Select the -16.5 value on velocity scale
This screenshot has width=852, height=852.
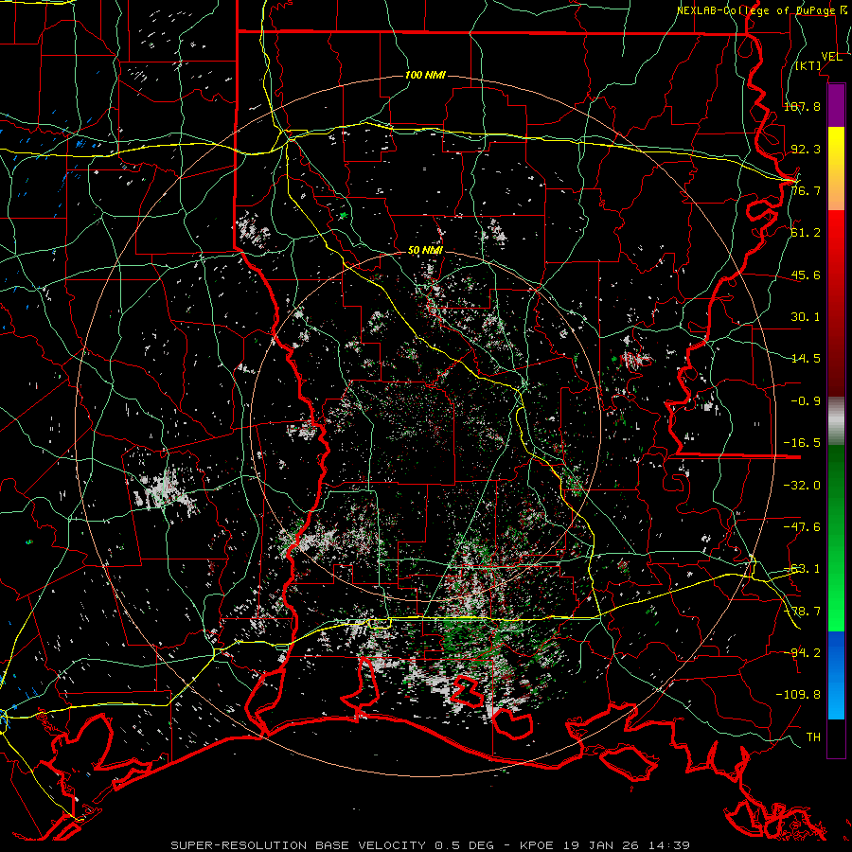click(x=802, y=443)
